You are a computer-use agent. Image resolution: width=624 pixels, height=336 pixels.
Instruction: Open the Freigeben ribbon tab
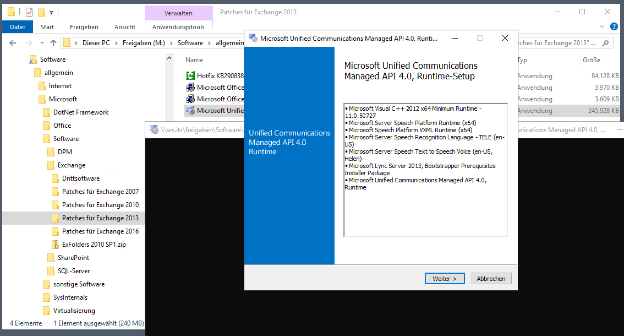click(84, 26)
